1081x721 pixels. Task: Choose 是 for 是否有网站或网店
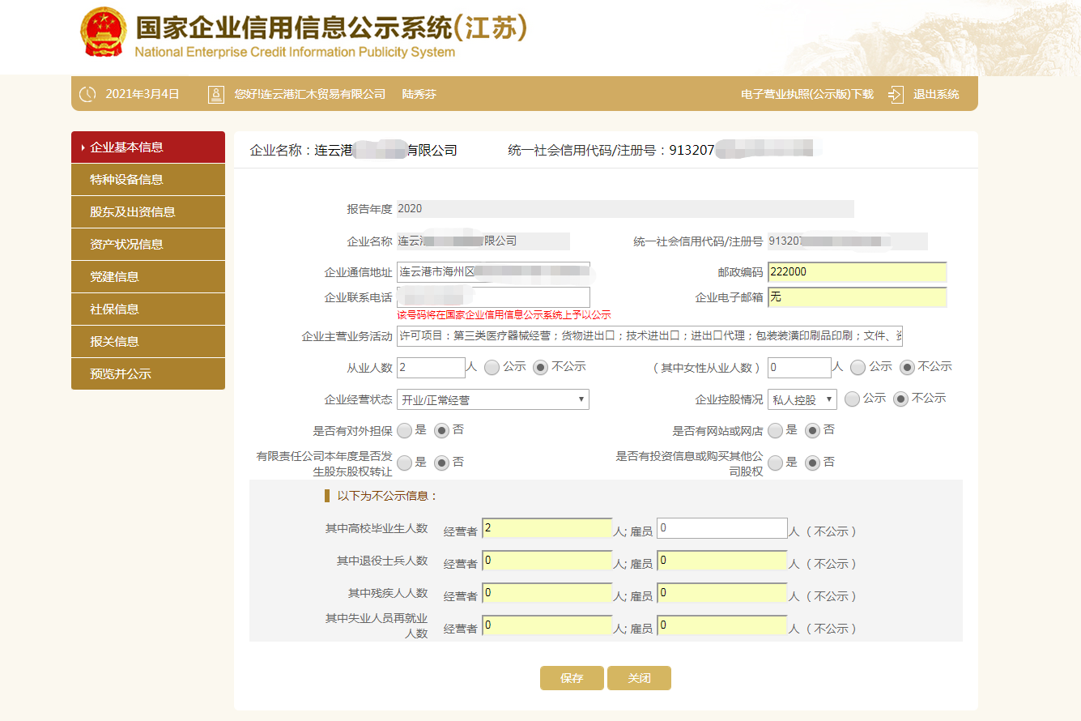pos(775,430)
